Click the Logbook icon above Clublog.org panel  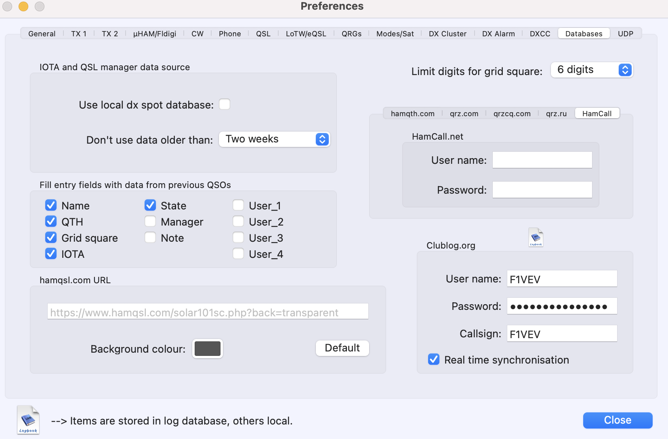[x=536, y=237]
